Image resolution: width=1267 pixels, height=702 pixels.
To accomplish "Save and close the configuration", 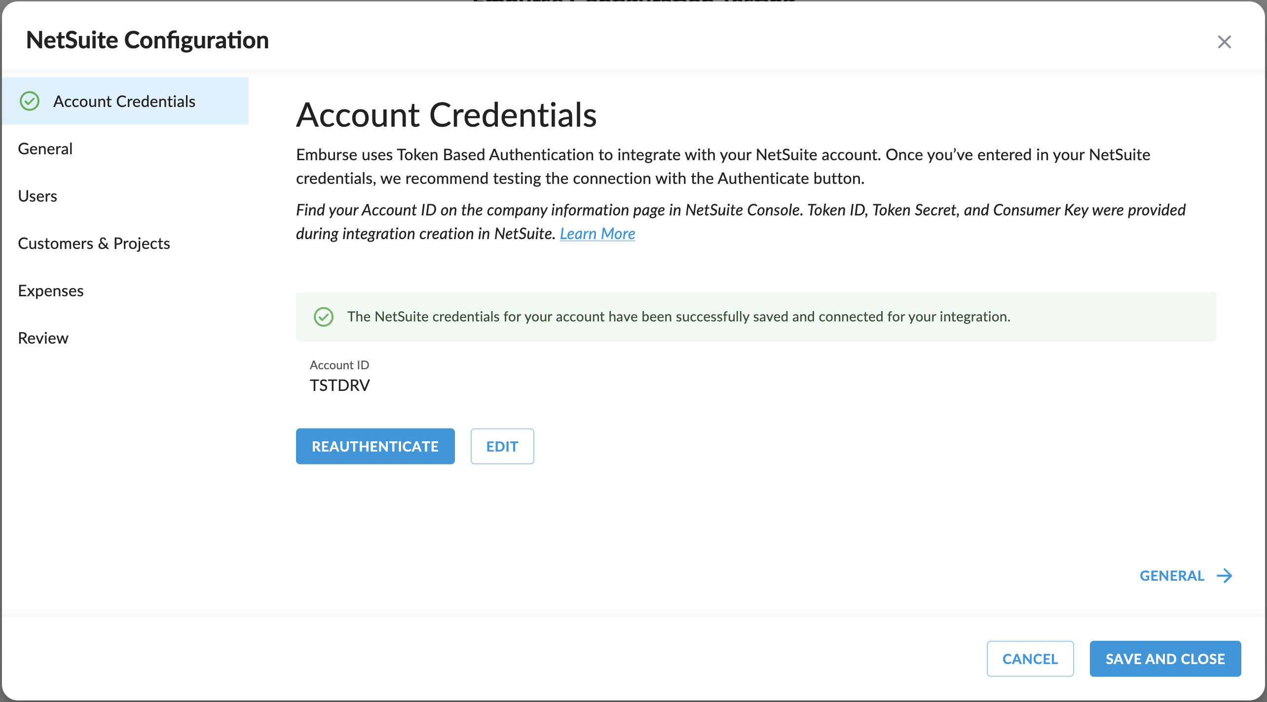I will point(1165,659).
